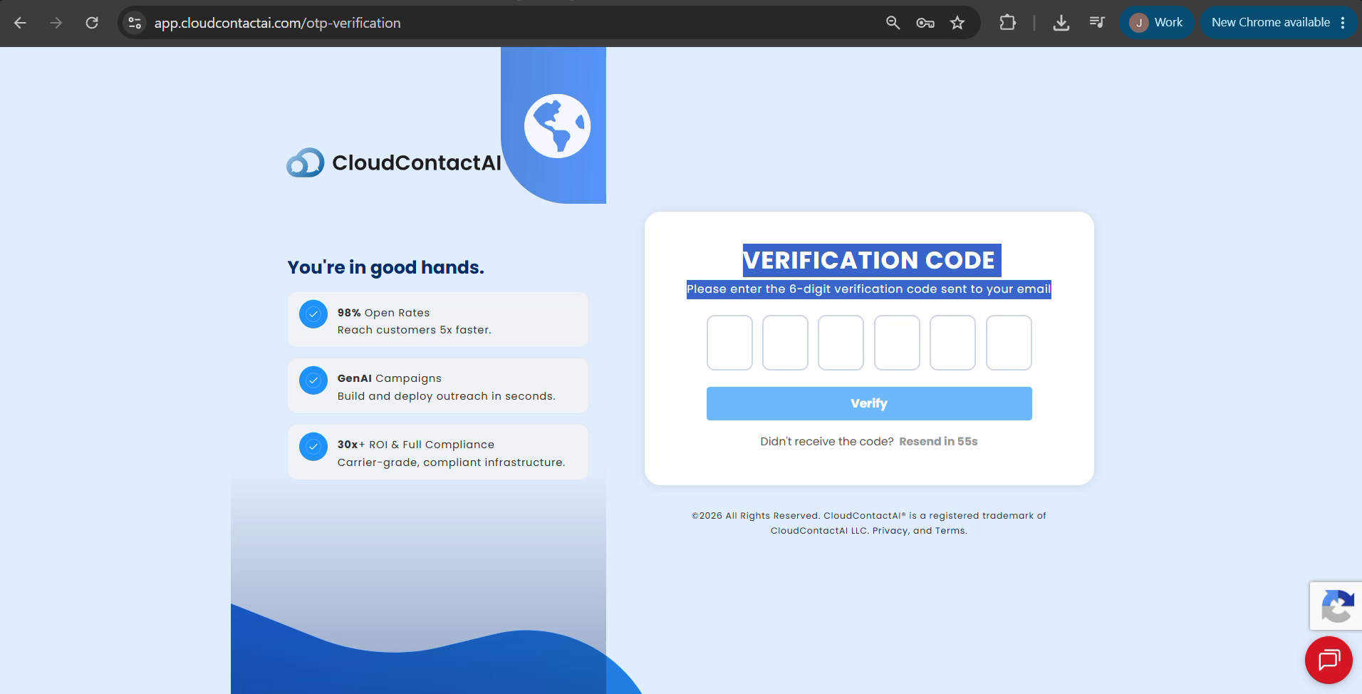Click the 'Please enter the 6-digit' instruction text
This screenshot has width=1362, height=694.
click(869, 289)
